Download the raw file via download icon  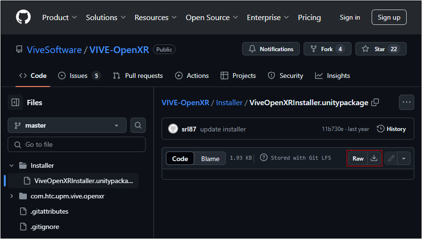pyautogui.click(x=375, y=158)
